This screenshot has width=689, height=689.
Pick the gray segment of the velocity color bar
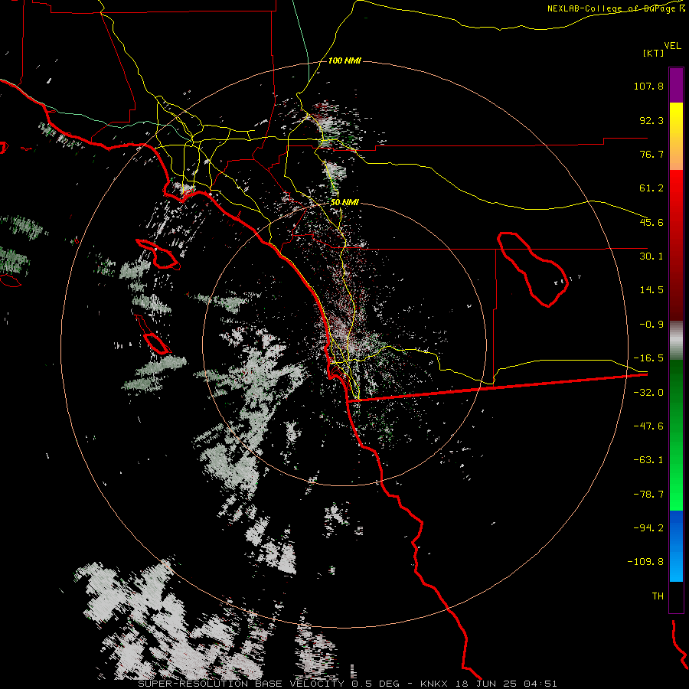pyautogui.click(x=676, y=341)
